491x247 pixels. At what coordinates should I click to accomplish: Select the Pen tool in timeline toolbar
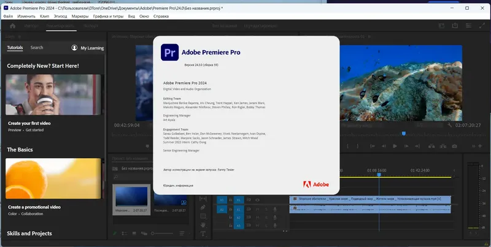(203, 207)
